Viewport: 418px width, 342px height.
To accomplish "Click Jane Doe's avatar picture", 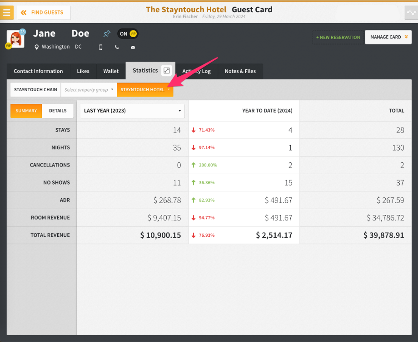I will tap(16, 39).
